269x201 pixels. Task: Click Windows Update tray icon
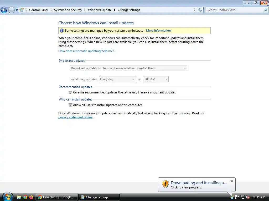click(232, 197)
